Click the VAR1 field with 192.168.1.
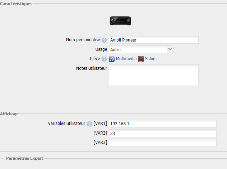The image size is (227, 169). pos(163,124)
